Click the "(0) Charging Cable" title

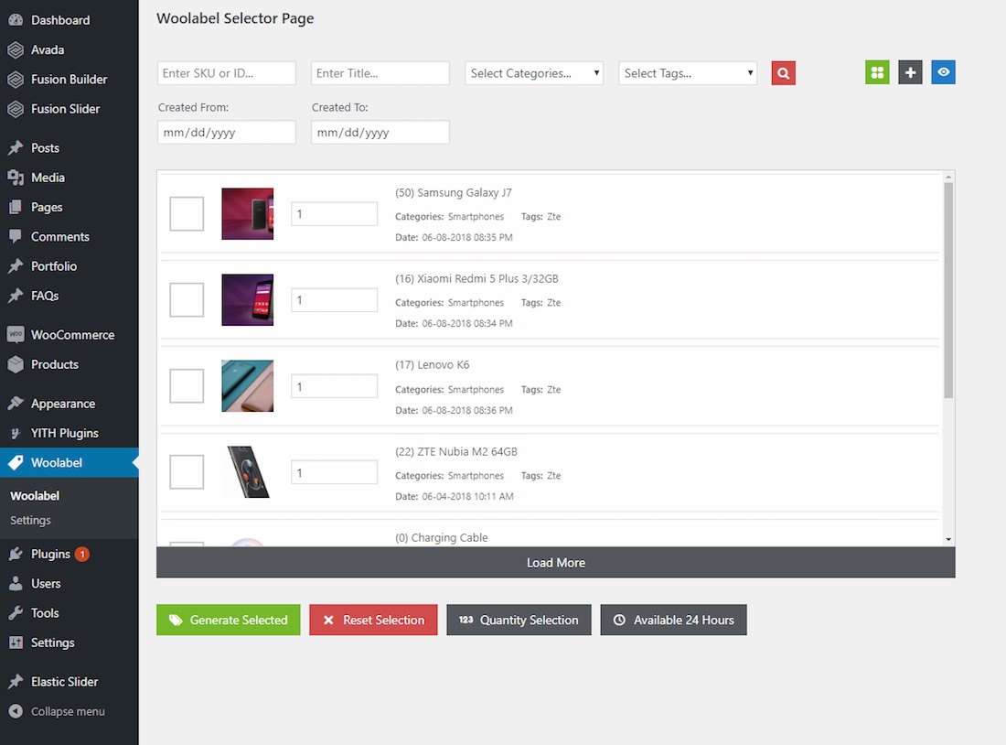pos(442,537)
